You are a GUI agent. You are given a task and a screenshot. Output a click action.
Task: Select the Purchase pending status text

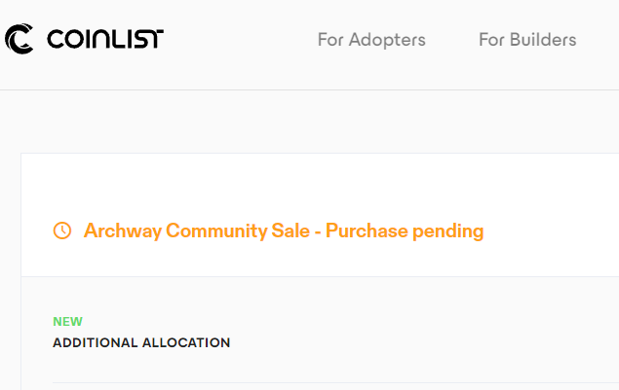(405, 231)
